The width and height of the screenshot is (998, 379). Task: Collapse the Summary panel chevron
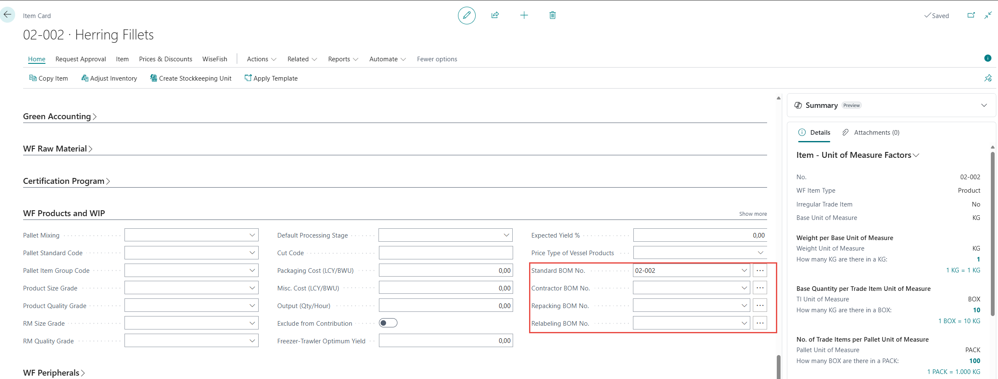click(x=984, y=105)
